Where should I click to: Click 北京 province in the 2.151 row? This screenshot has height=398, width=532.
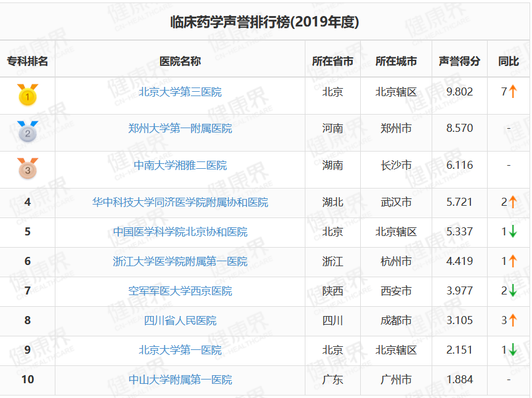(x=332, y=350)
